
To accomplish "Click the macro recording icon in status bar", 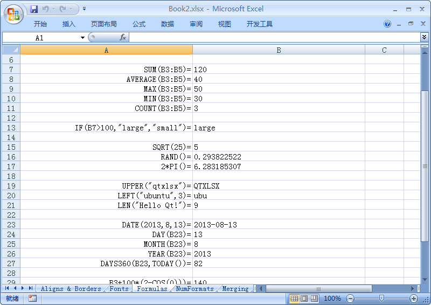I will coord(32,299).
